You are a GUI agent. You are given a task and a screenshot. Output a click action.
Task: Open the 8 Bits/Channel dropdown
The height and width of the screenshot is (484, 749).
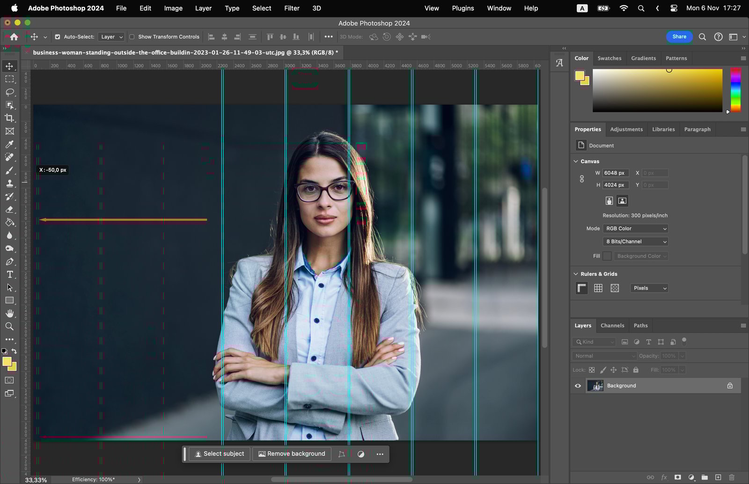[635, 242]
